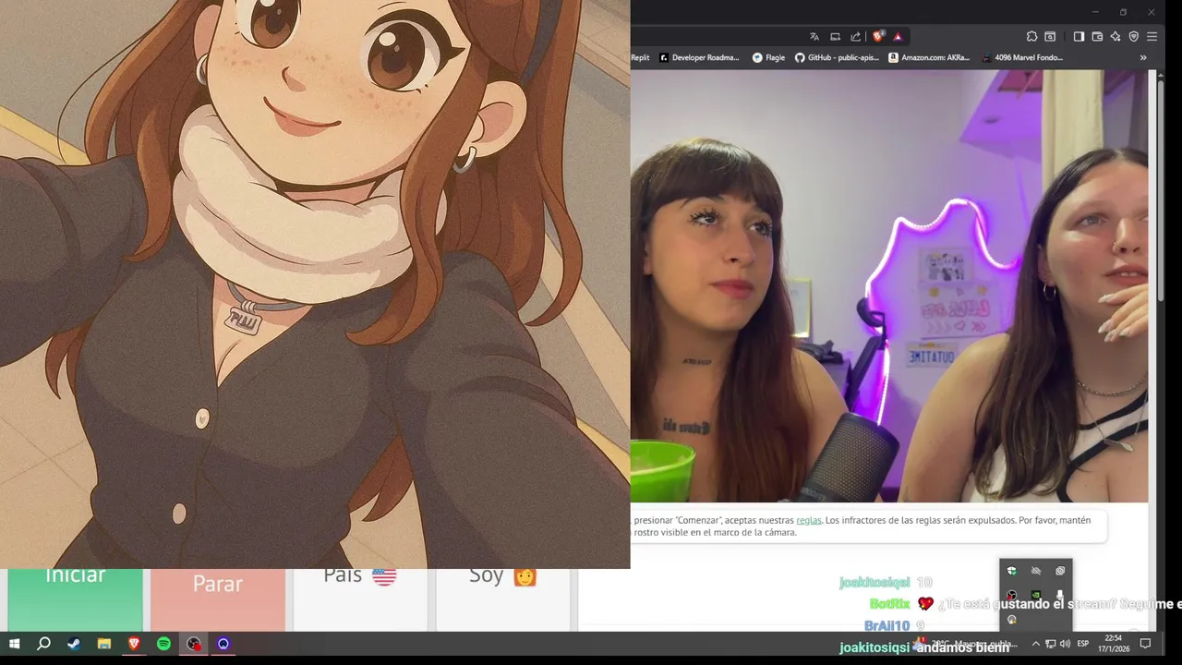The height and width of the screenshot is (665, 1182).
Task: Click the red Parar button
Action: point(218,599)
